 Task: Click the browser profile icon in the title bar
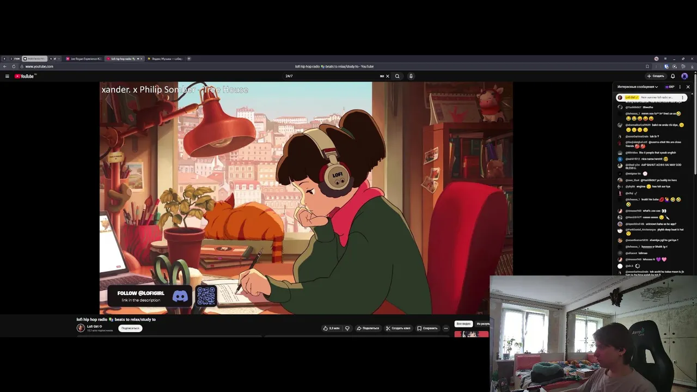[x=656, y=59]
